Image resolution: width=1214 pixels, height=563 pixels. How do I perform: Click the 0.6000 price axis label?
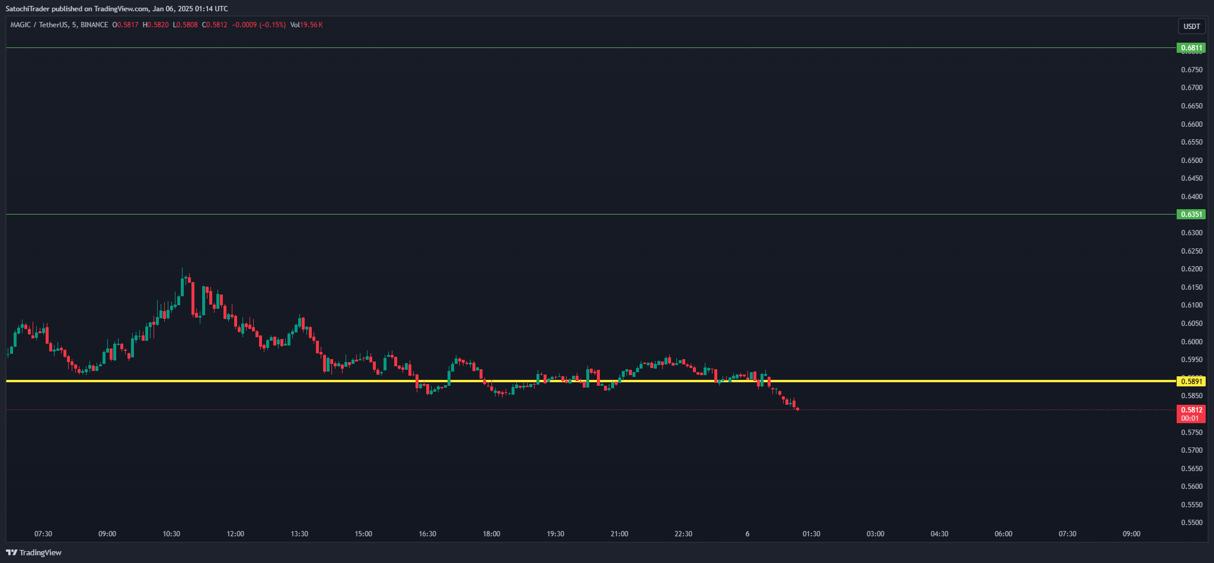[x=1191, y=342]
